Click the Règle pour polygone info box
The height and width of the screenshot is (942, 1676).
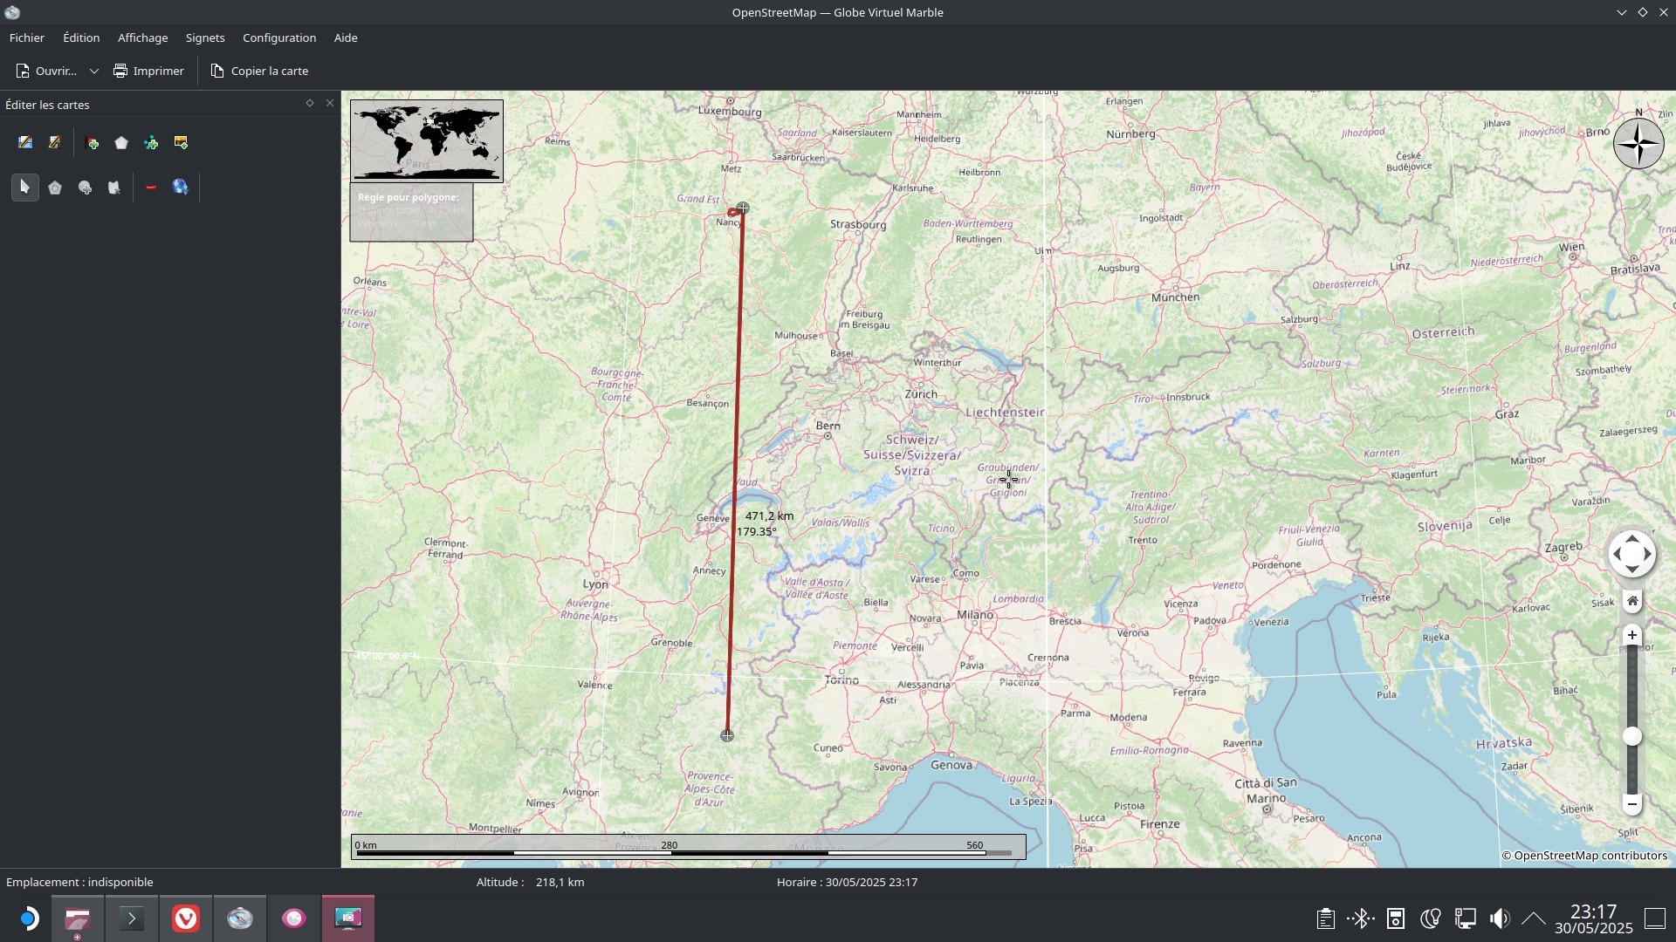pos(411,212)
